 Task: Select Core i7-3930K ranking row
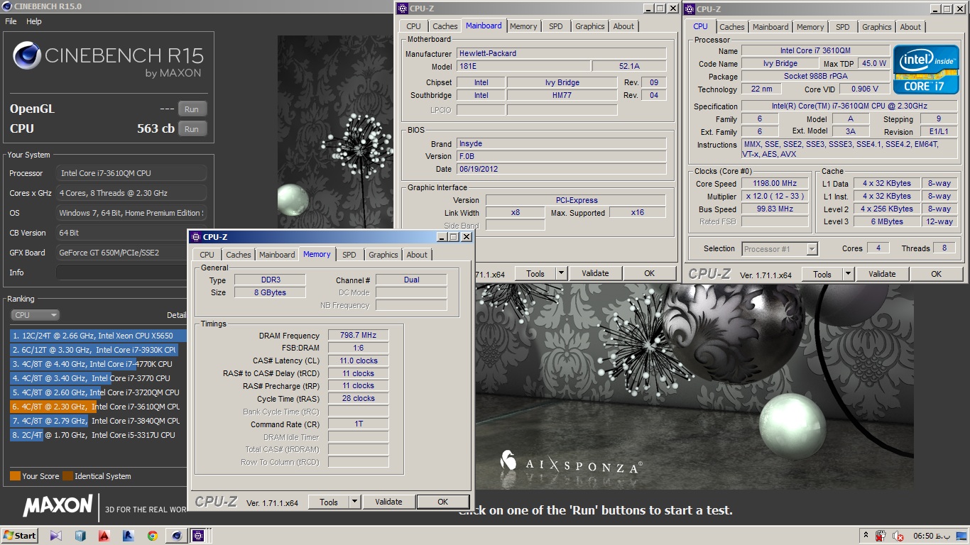(x=98, y=350)
